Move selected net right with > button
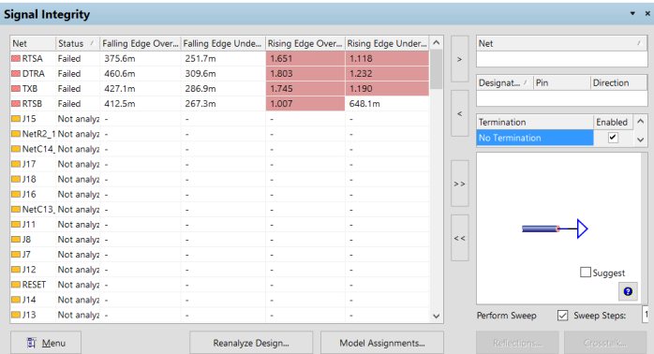Screen dimensions: 654x354 pyautogui.click(x=460, y=59)
